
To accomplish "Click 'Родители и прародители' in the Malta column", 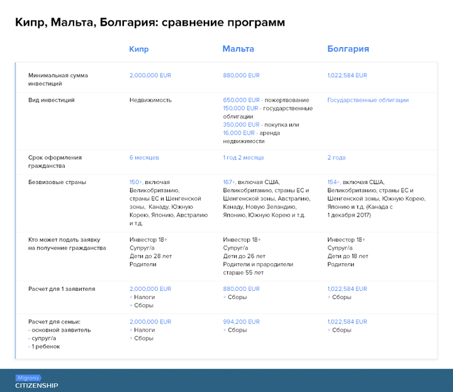I will tap(258, 264).
